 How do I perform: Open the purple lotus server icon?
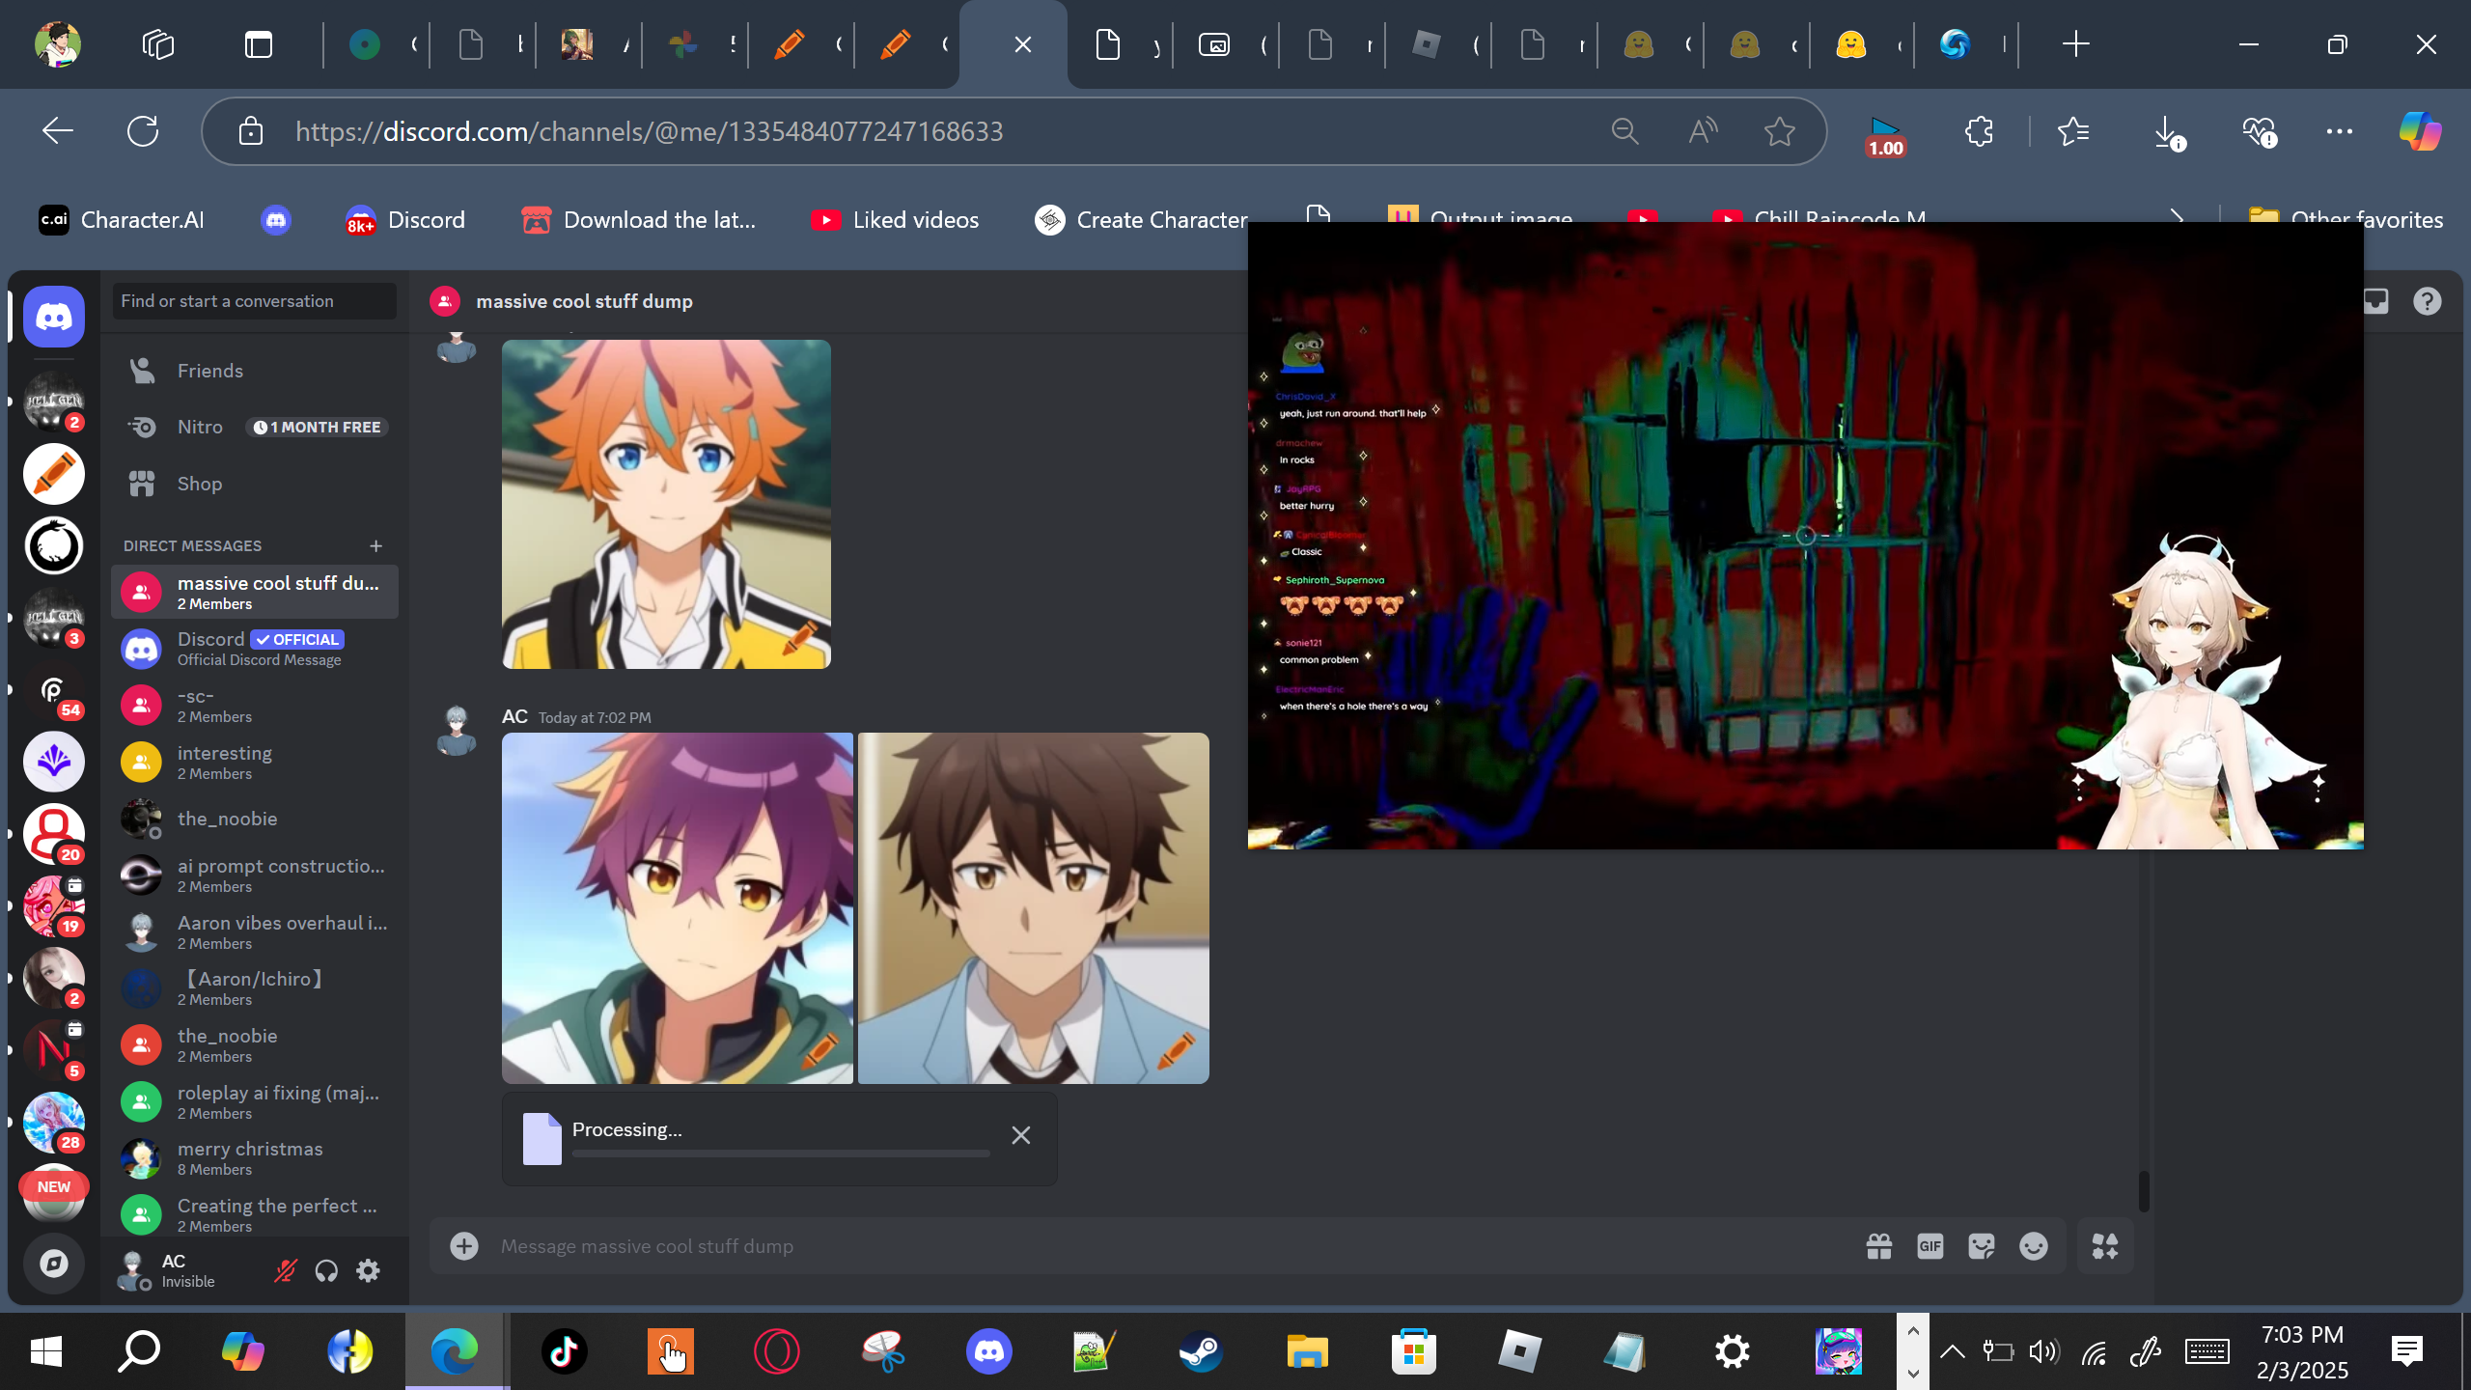coord(54,762)
